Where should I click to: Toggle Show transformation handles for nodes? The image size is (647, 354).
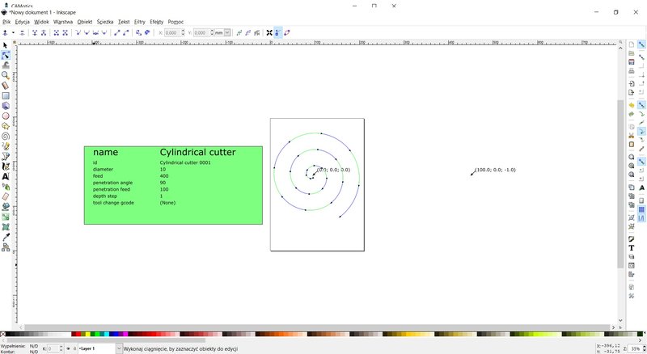[x=269, y=32]
